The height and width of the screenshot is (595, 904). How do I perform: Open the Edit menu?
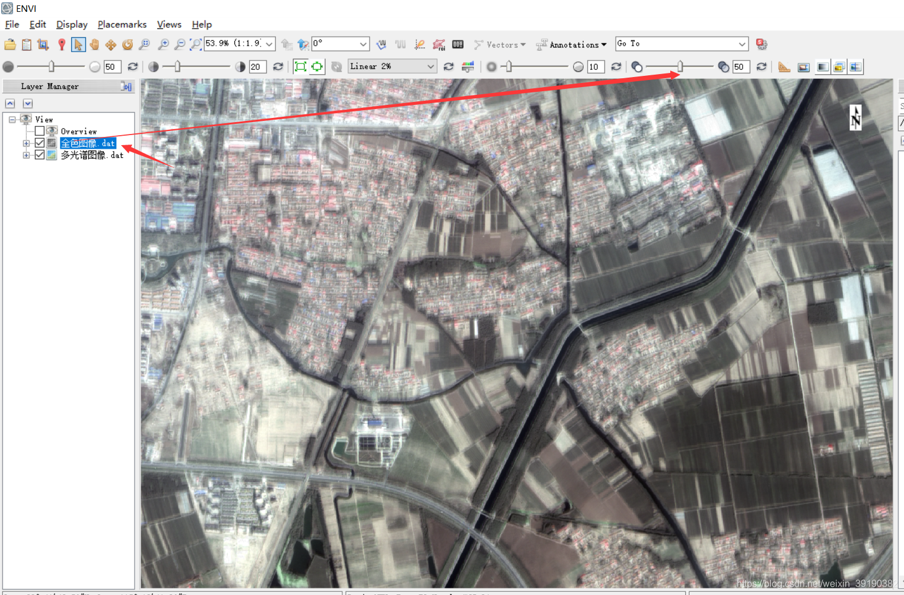[37, 24]
